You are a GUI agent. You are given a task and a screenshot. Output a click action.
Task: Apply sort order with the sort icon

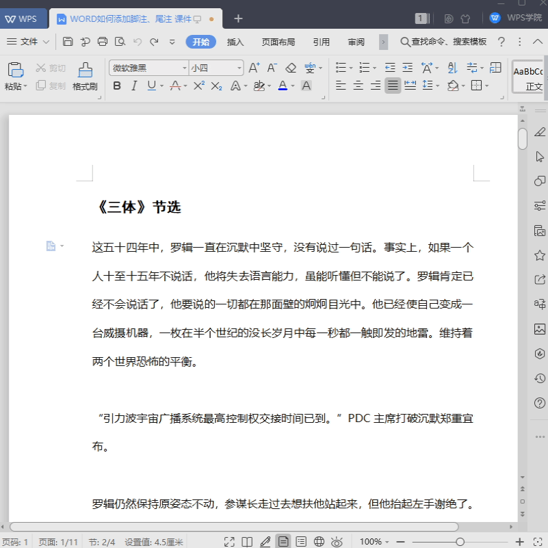452,67
